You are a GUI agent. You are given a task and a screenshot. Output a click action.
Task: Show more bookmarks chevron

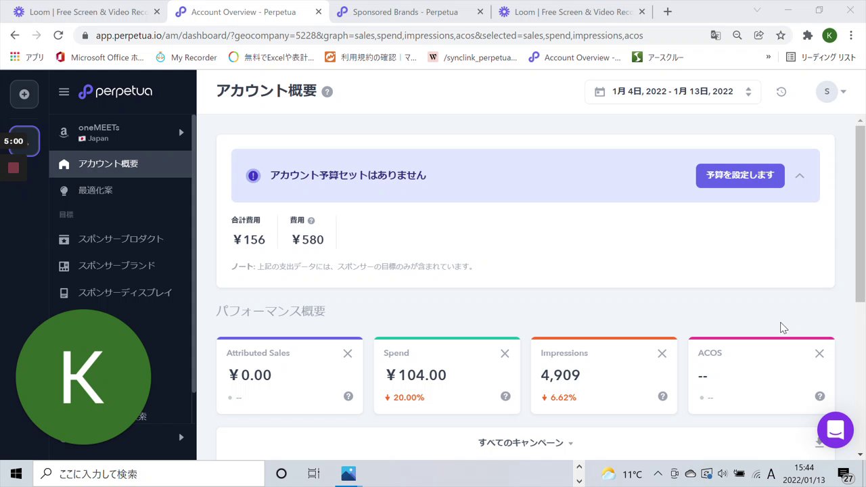(768, 57)
